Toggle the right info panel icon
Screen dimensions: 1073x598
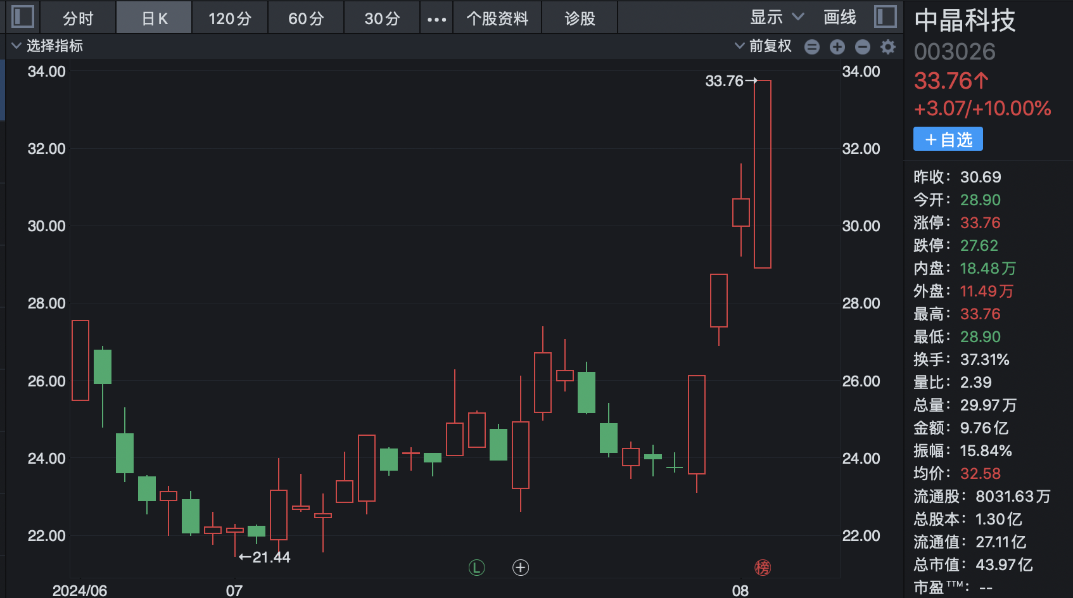[x=885, y=16]
